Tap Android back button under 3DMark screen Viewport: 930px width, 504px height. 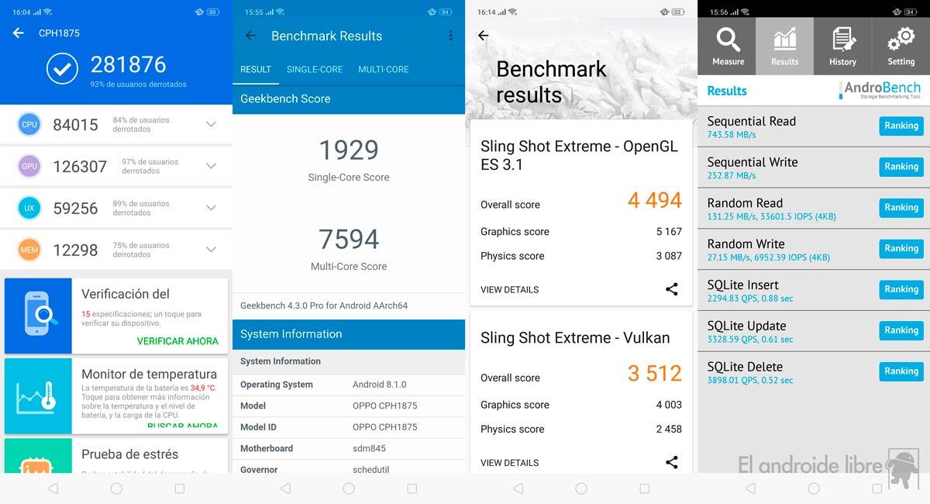pyautogui.click(x=518, y=488)
